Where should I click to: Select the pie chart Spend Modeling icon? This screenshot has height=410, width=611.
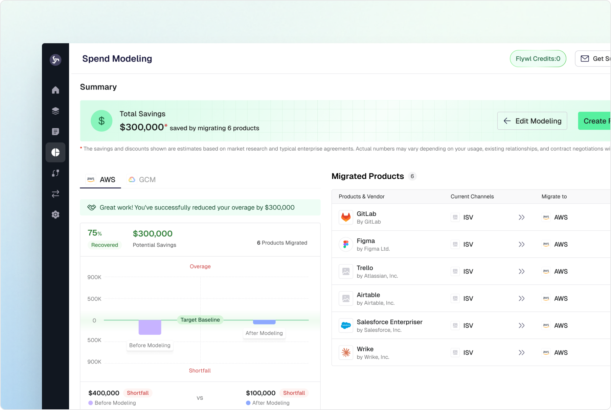click(55, 152)
